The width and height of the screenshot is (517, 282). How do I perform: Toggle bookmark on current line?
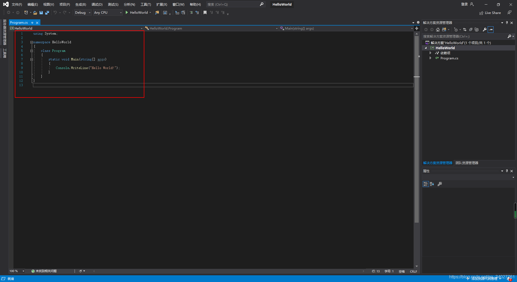point(205,13)
